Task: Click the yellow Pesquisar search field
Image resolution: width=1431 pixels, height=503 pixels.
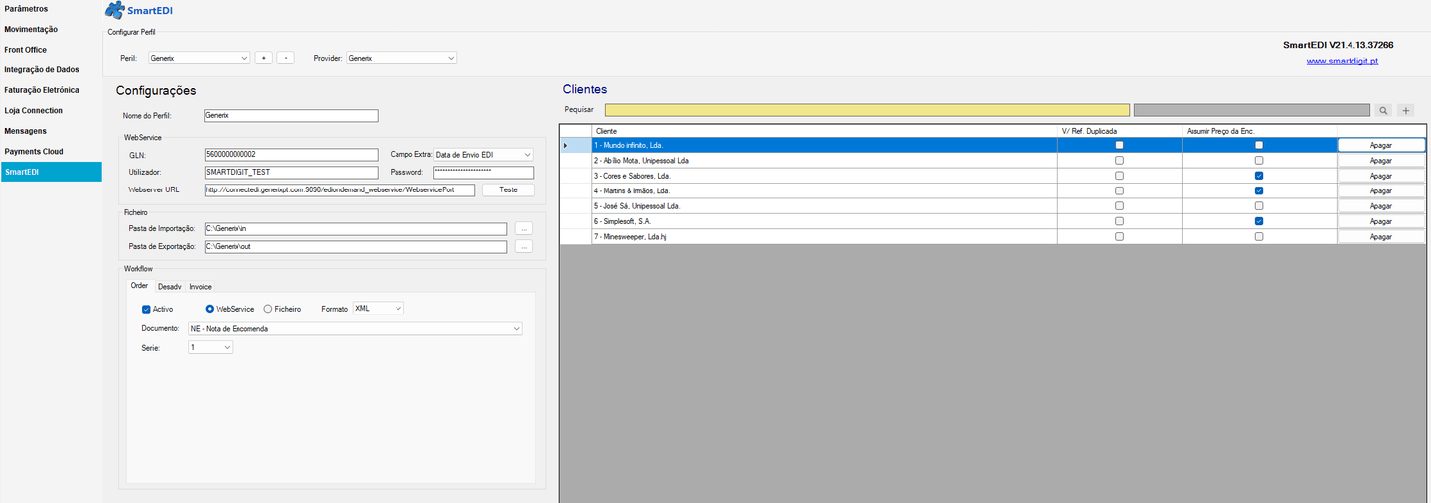Action: (868, 110)
